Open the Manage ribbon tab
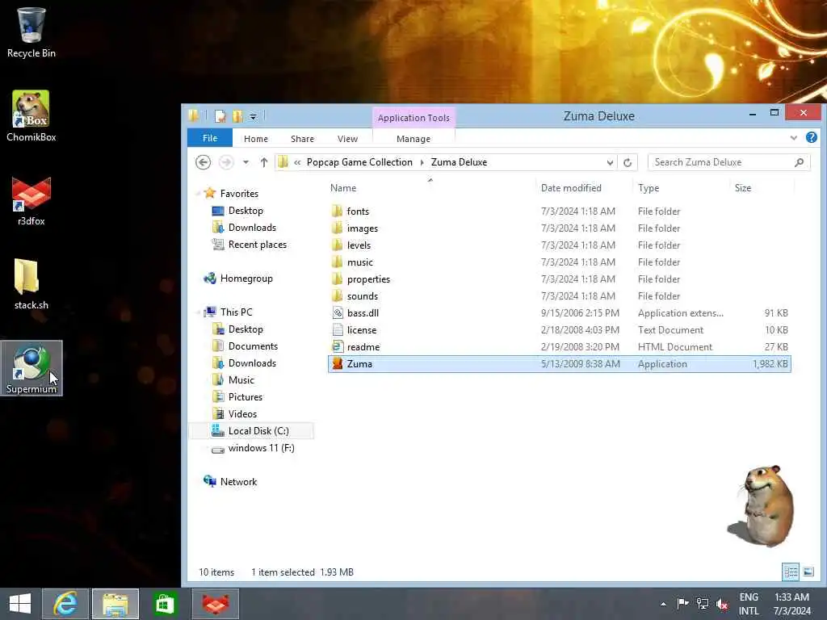The height and width of the screenshot is (620, 827). tap(413, 139)
